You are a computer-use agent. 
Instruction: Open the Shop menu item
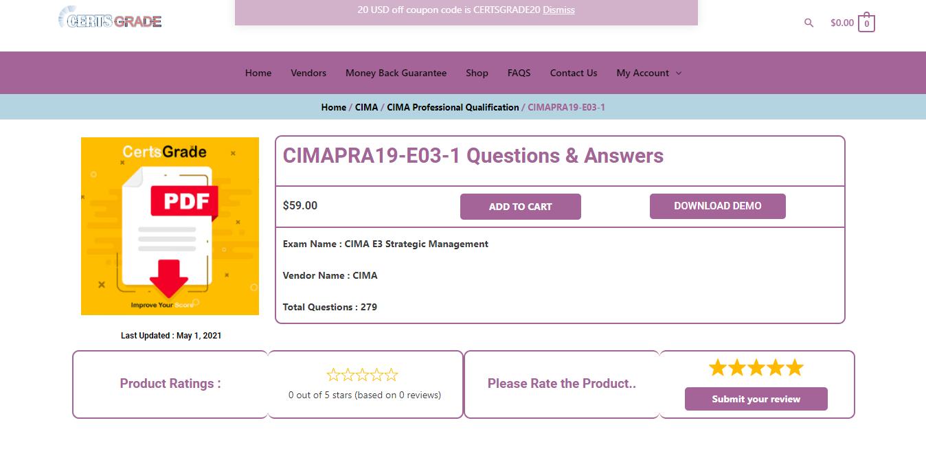(x=477, y=73)
